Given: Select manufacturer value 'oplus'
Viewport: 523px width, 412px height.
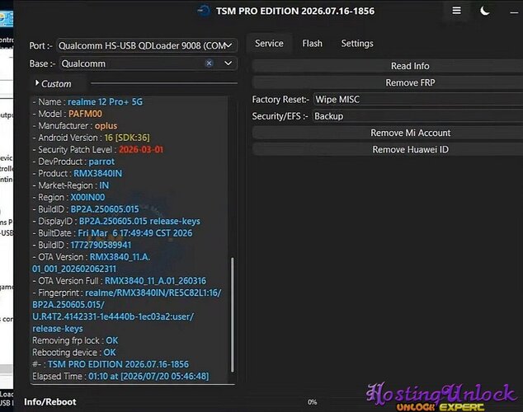Looking at the screenshot, I should tap(106, 126).
